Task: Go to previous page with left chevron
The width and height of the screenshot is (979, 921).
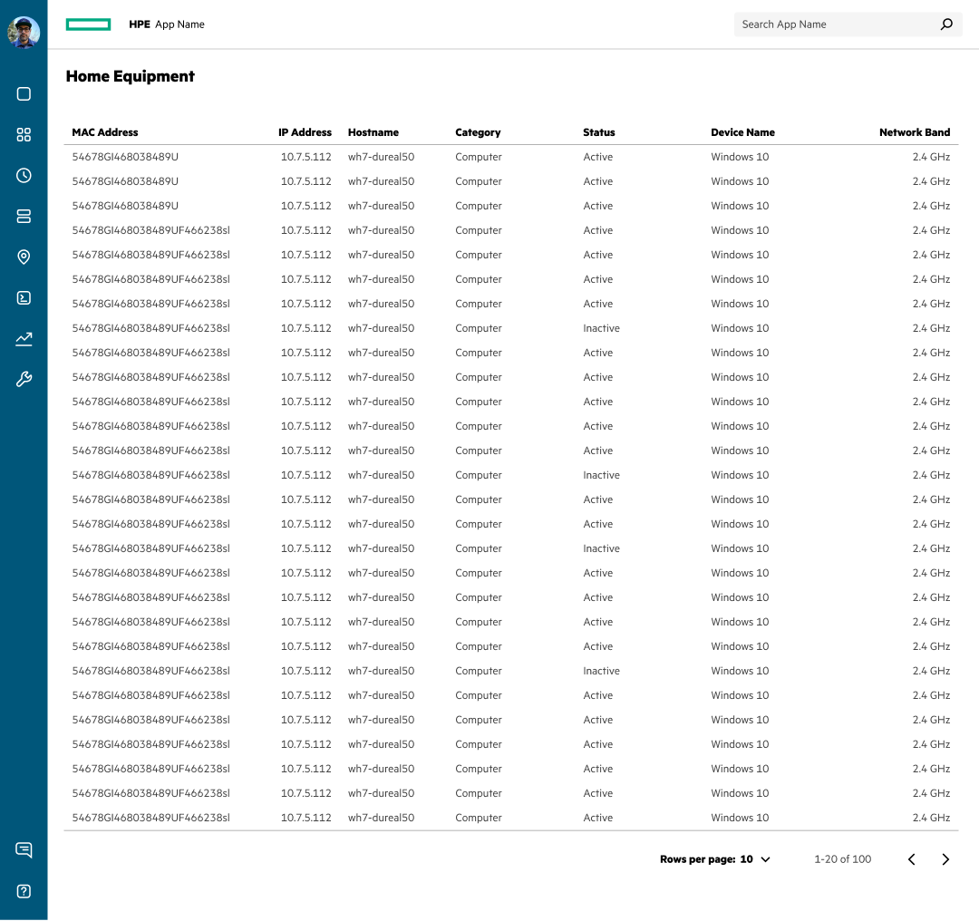Action: tap(912, 859)
